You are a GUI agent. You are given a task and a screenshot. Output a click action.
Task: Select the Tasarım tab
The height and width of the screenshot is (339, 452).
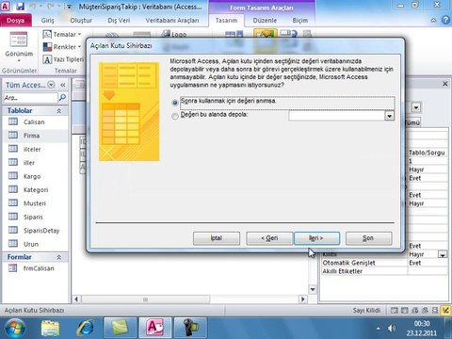click(x=226, y=21)
